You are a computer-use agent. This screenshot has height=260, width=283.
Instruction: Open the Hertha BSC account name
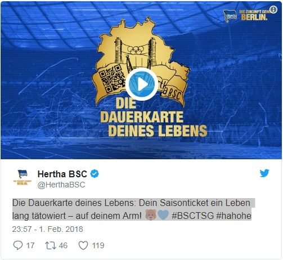point(62,174)
